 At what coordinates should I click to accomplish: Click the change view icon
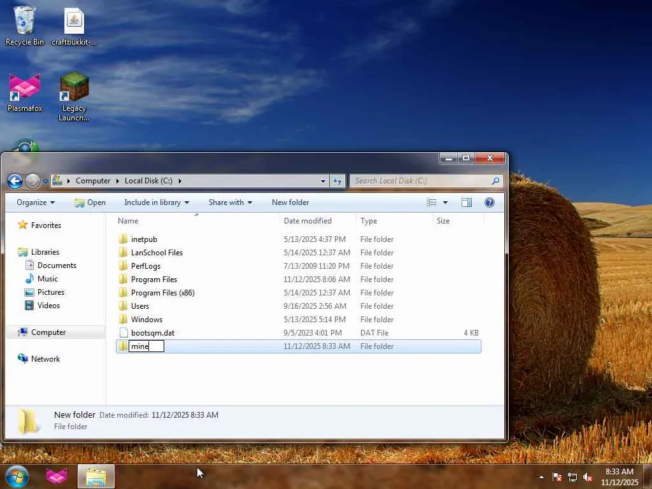pos(432,202)
